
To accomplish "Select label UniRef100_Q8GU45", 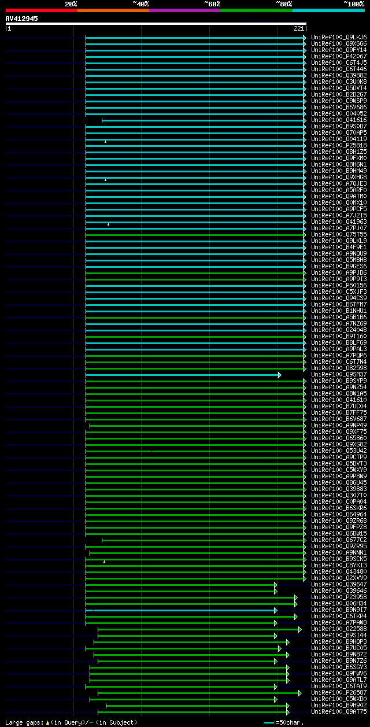I will point(339,482).
